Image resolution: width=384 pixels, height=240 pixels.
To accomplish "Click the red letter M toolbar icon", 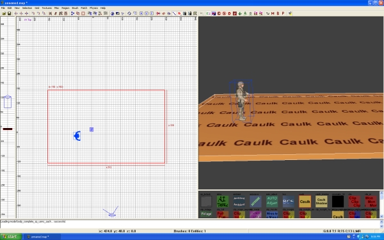I will tap(273, 13).
